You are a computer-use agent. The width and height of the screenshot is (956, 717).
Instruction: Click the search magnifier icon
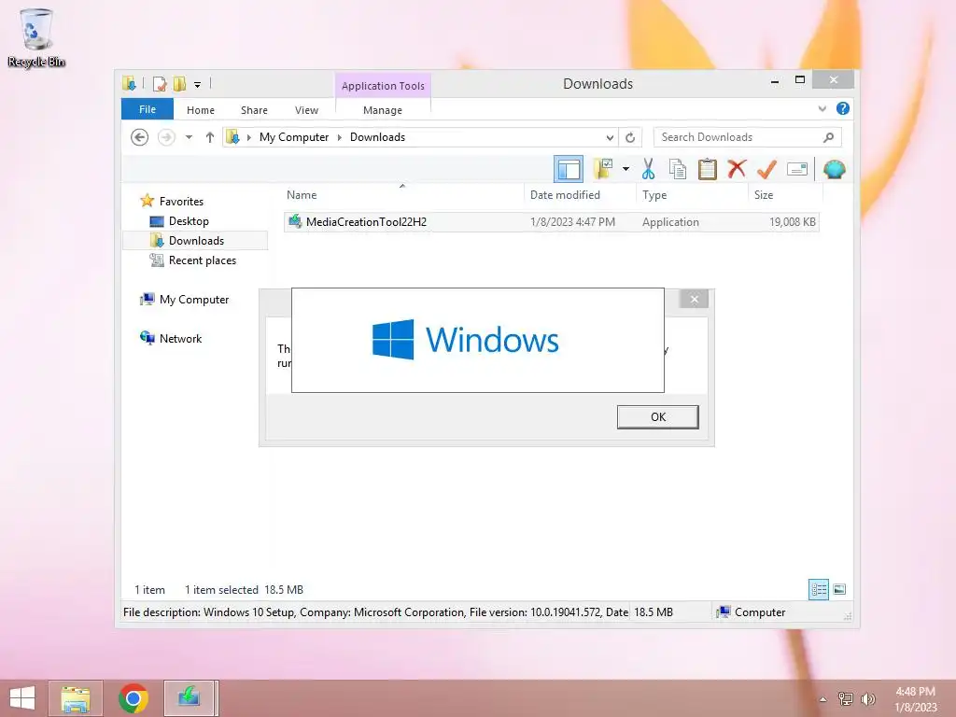click(829, 137)
